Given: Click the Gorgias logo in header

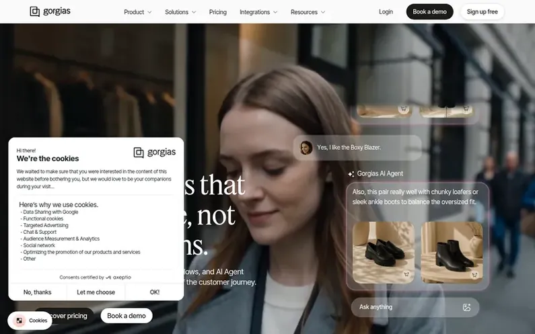Looking at the screenshot, I should click(x=50, y=11).
